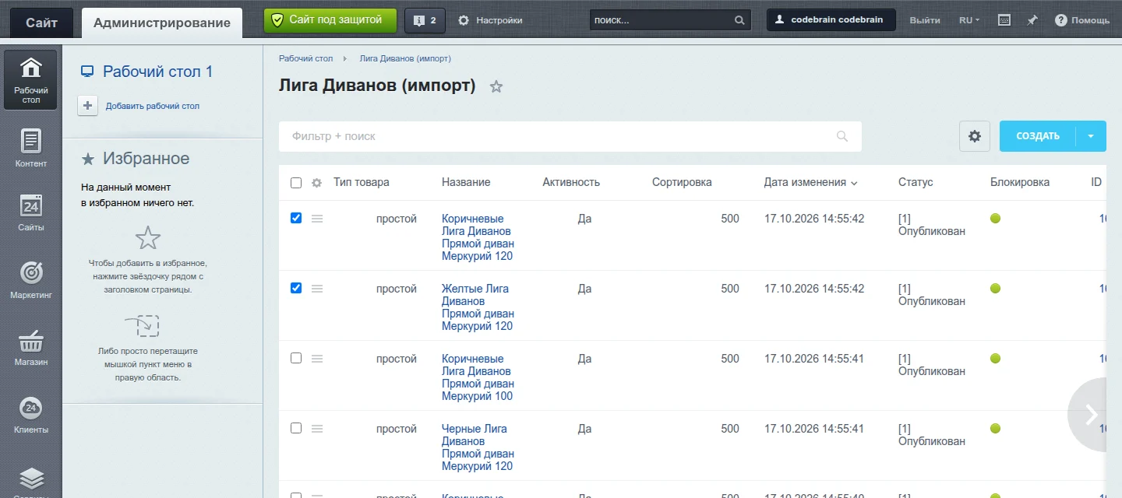
Task: Open grid settings gear next to Создать
Action: tap(975, 136)
